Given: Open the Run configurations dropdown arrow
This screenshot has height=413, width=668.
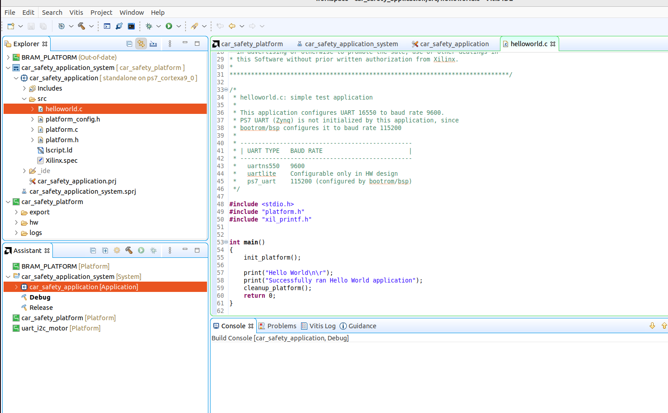Looking at the screenshot, I should point(179,26).
